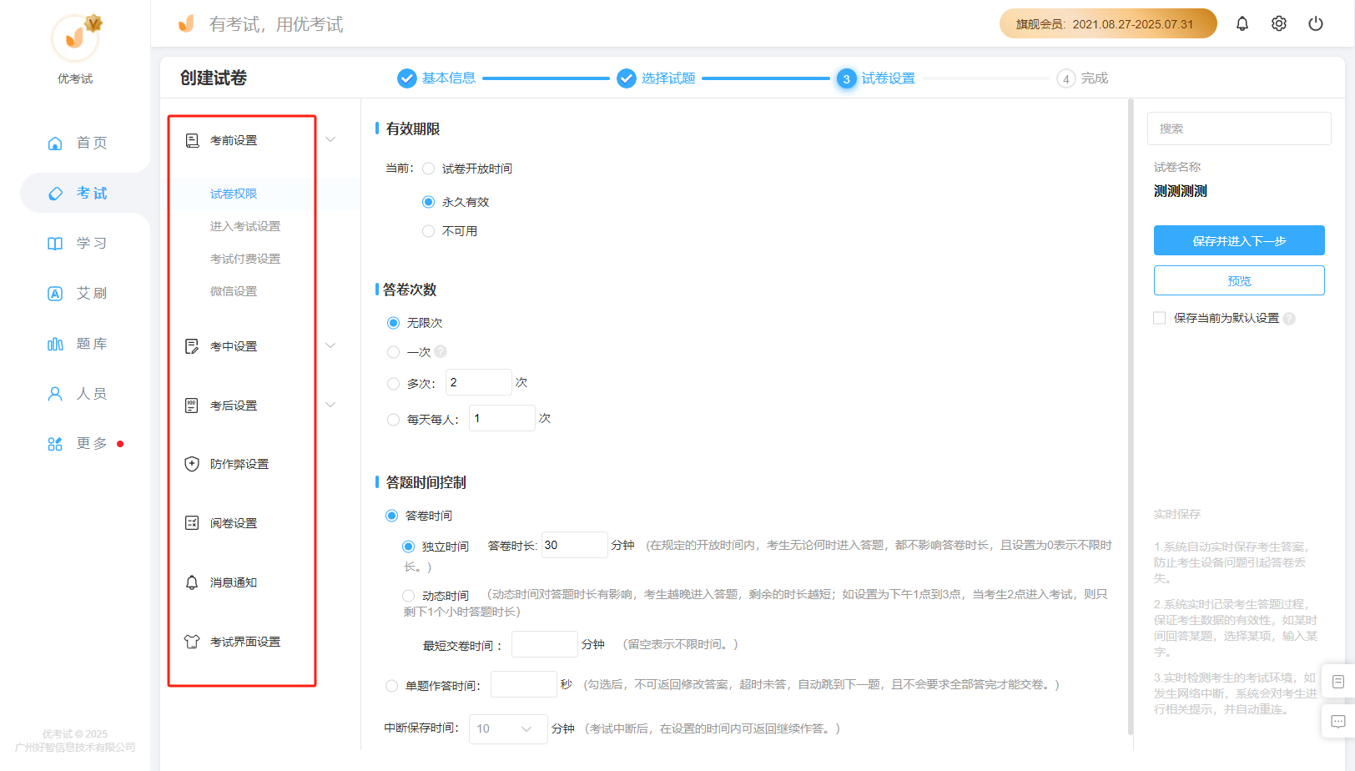Screen dimensions: 1355x771
Task: Select the 单题作答时间 radio option
Action: pyautogui.click(x=391, y=686)
